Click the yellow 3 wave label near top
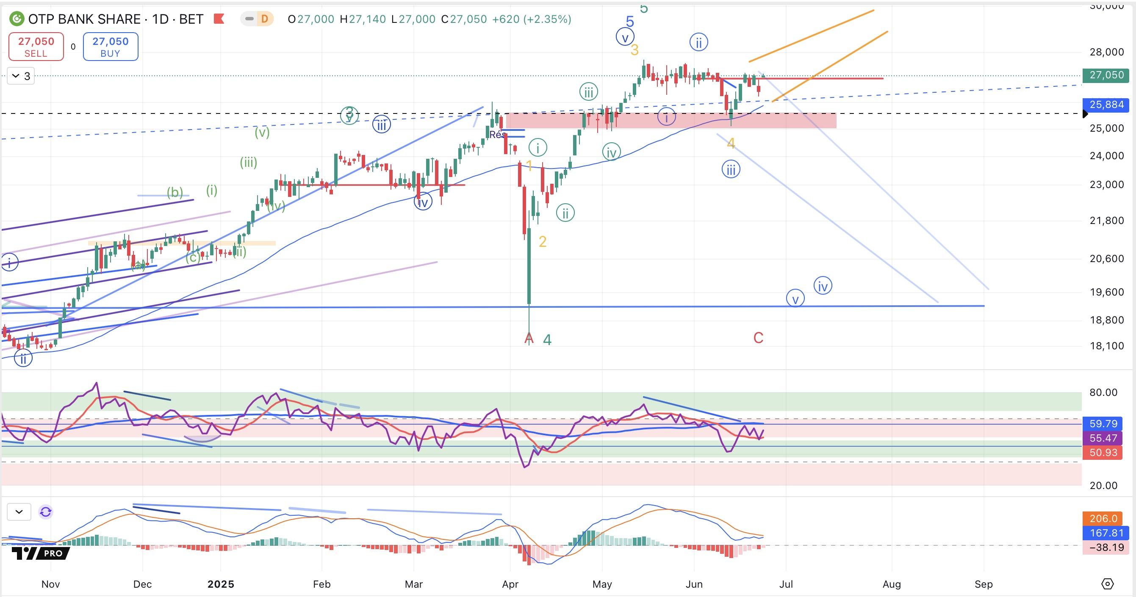1136x597 pixels. coord(634,50)
